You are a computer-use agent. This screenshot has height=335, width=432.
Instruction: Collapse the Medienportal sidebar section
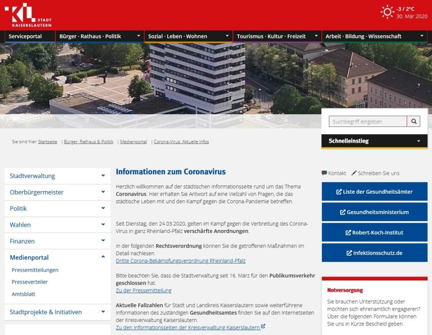pos(103,257)
